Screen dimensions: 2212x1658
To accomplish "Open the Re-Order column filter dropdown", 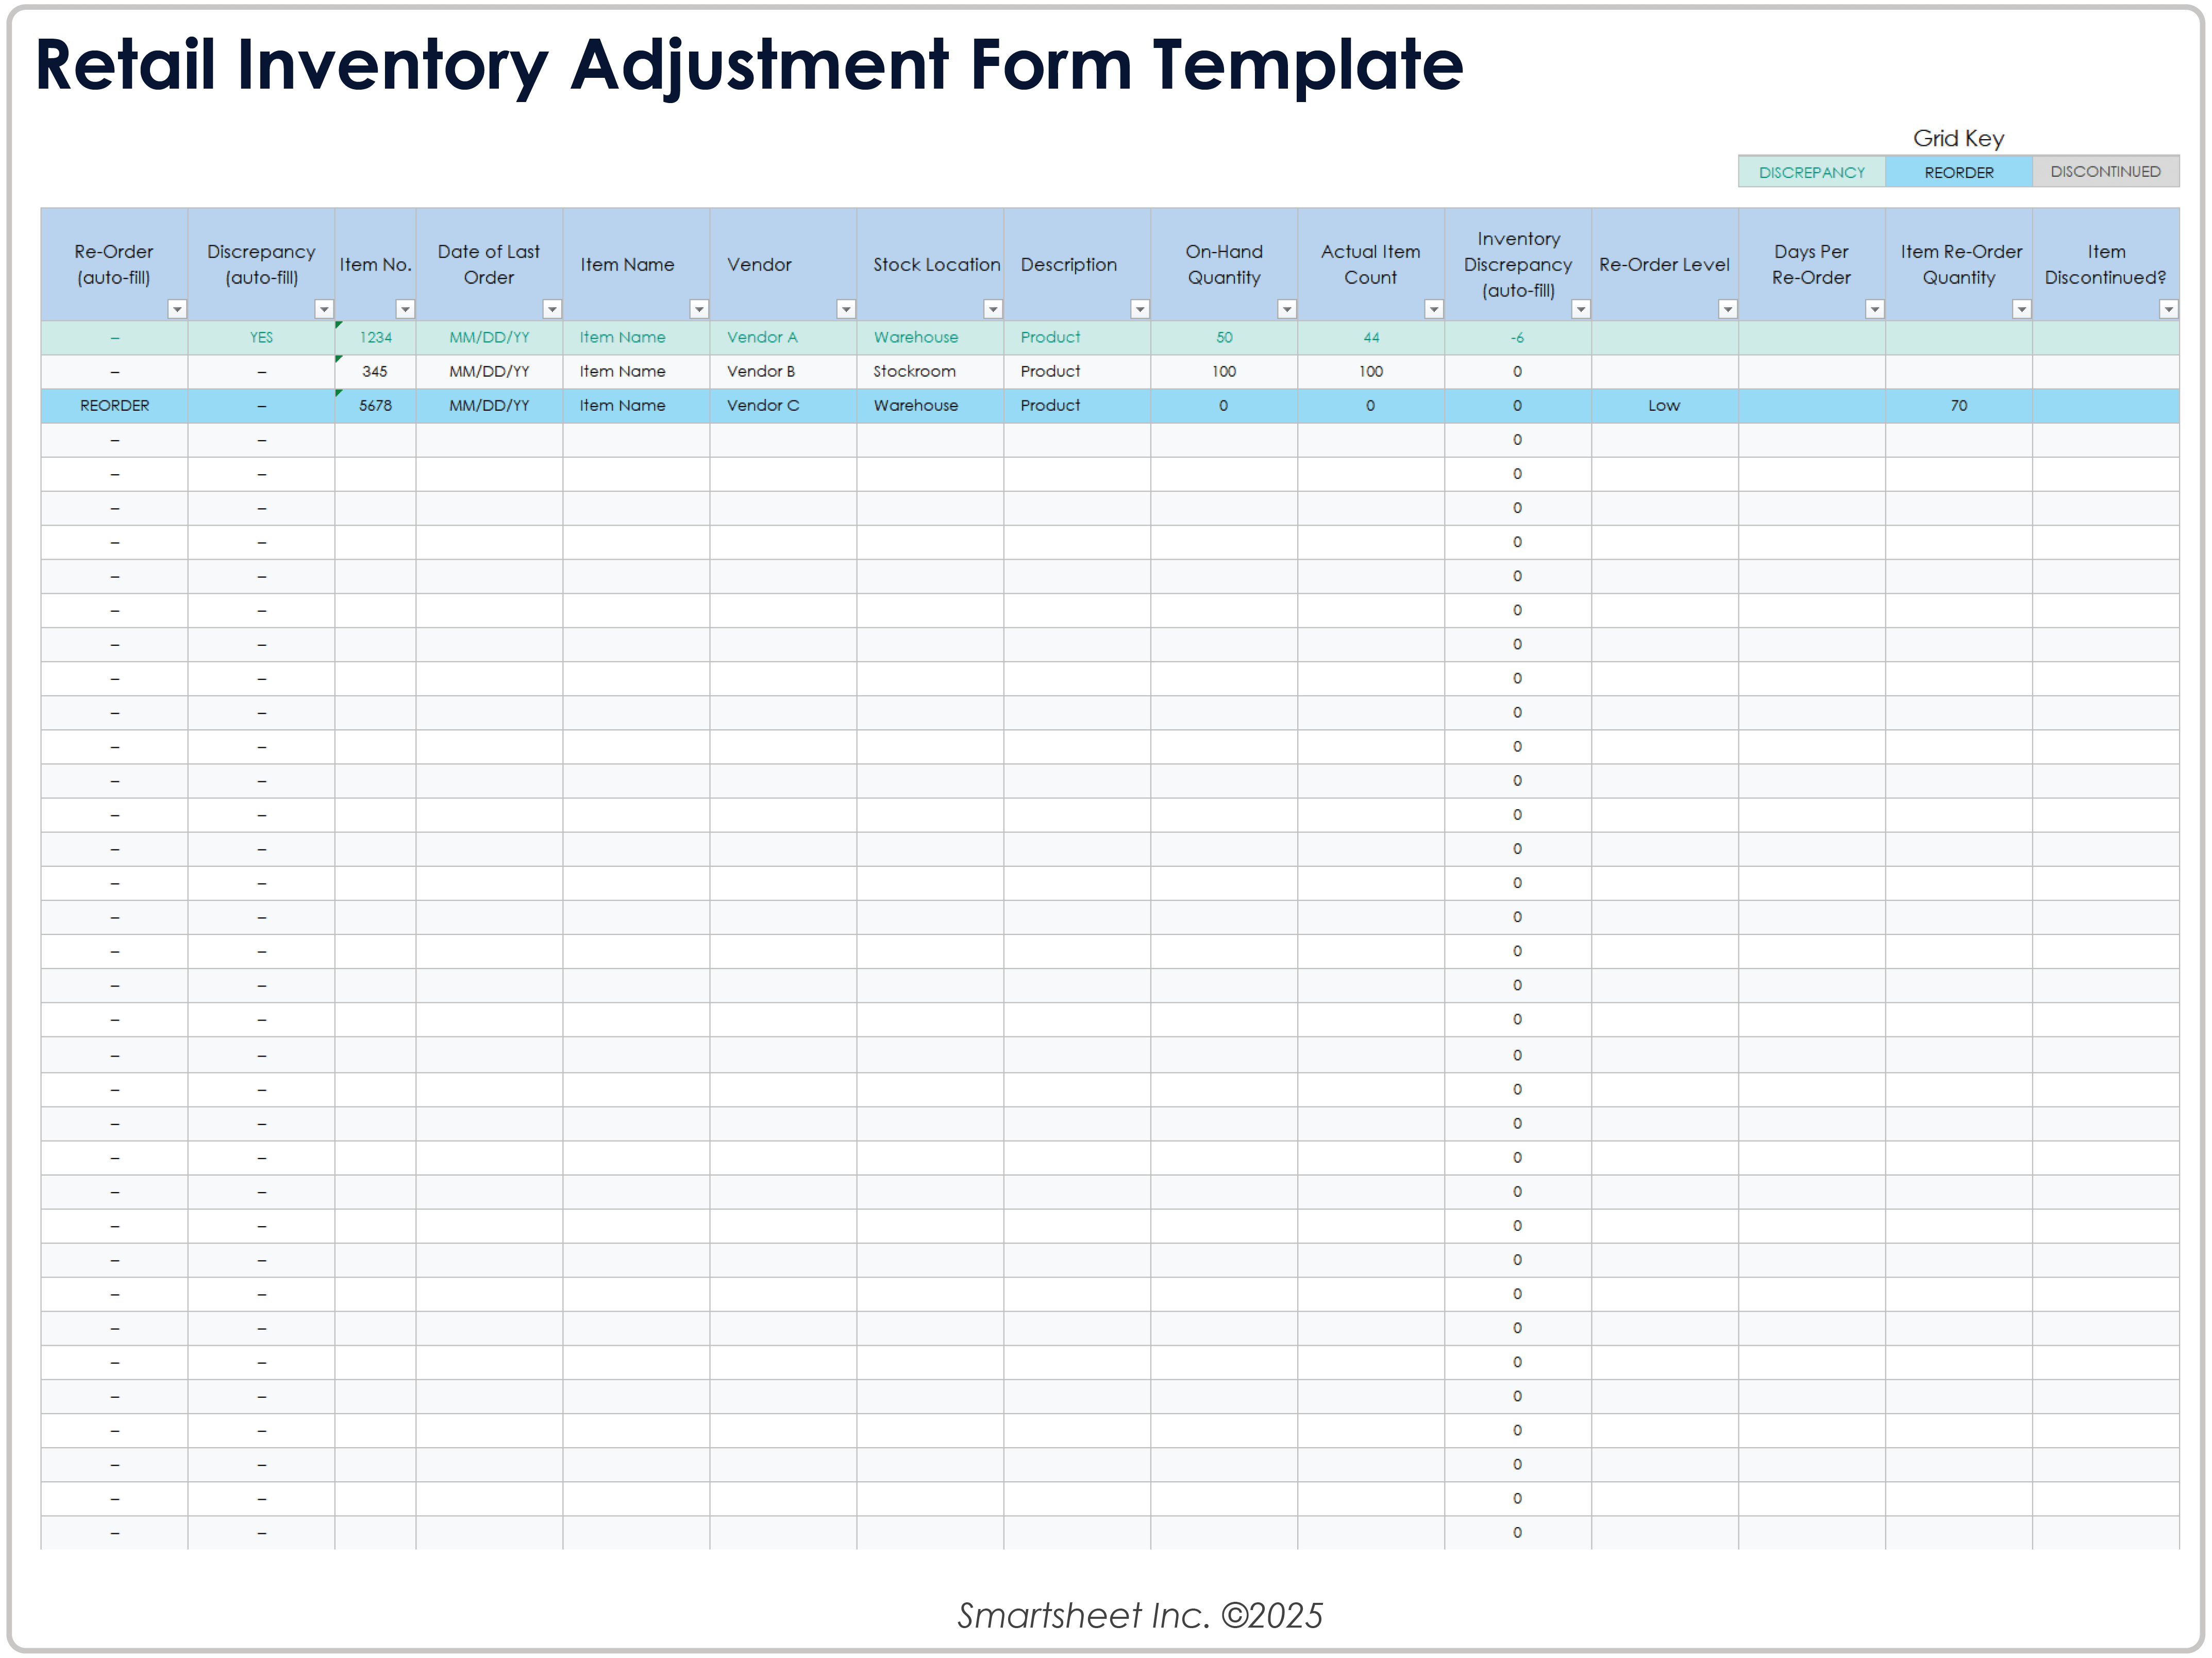I will pyautogui.click(x=177, y=310).
